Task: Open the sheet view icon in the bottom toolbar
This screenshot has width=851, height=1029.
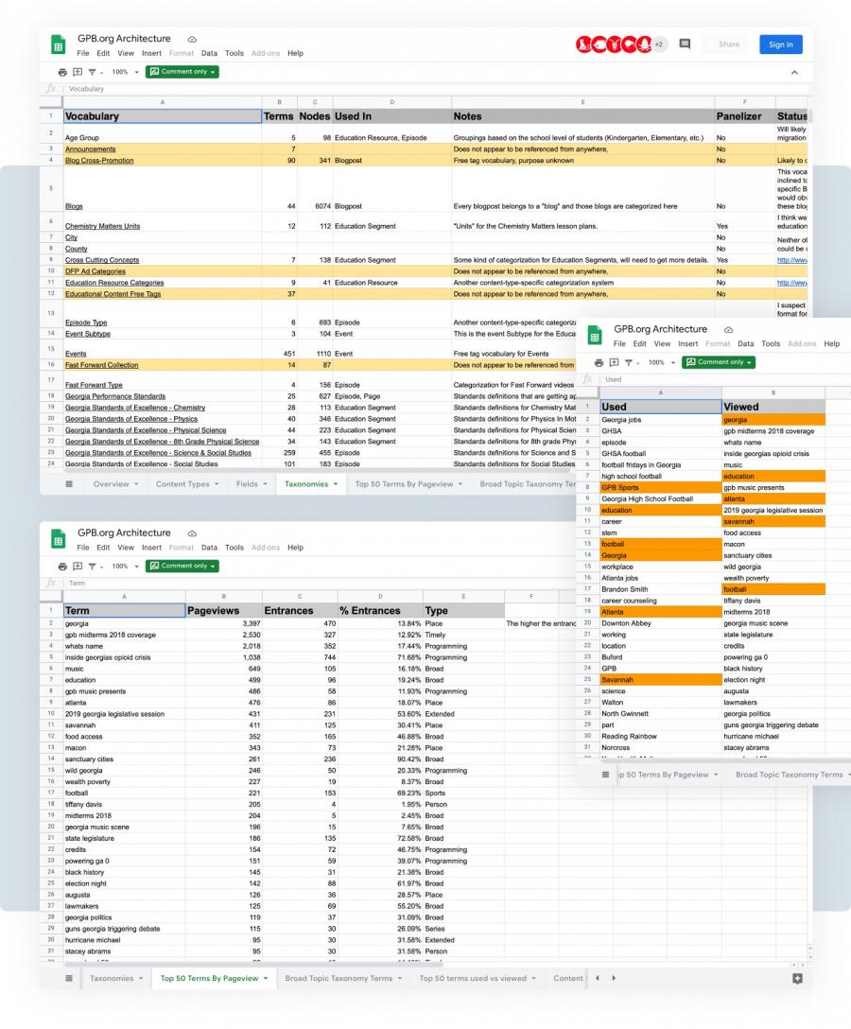Action: click(x=78, y=567)
